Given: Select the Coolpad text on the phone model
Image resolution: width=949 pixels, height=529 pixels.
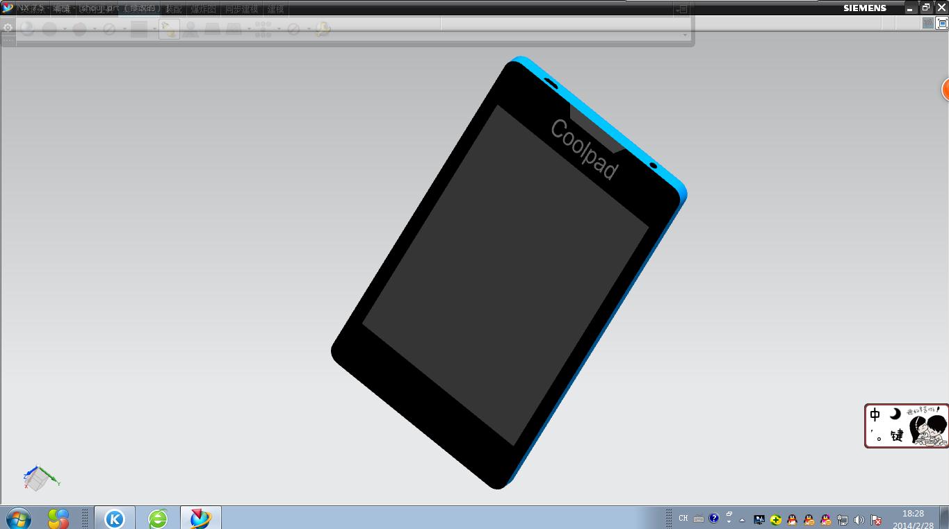Looking at the screenshot, I should [x=584, y=149].
